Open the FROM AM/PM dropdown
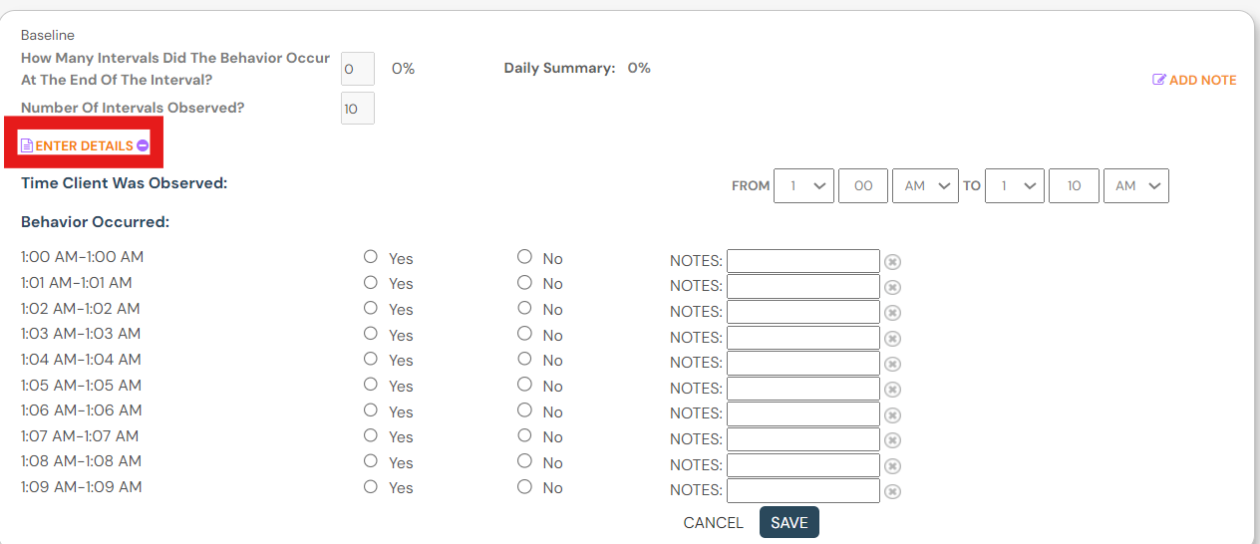The height and width of the screenshot is (544, 1260). click(925, 186)
